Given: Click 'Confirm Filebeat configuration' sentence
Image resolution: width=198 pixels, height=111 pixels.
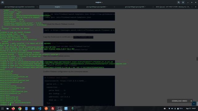Looking at the screenshot, I should click(x=66, y=72).
